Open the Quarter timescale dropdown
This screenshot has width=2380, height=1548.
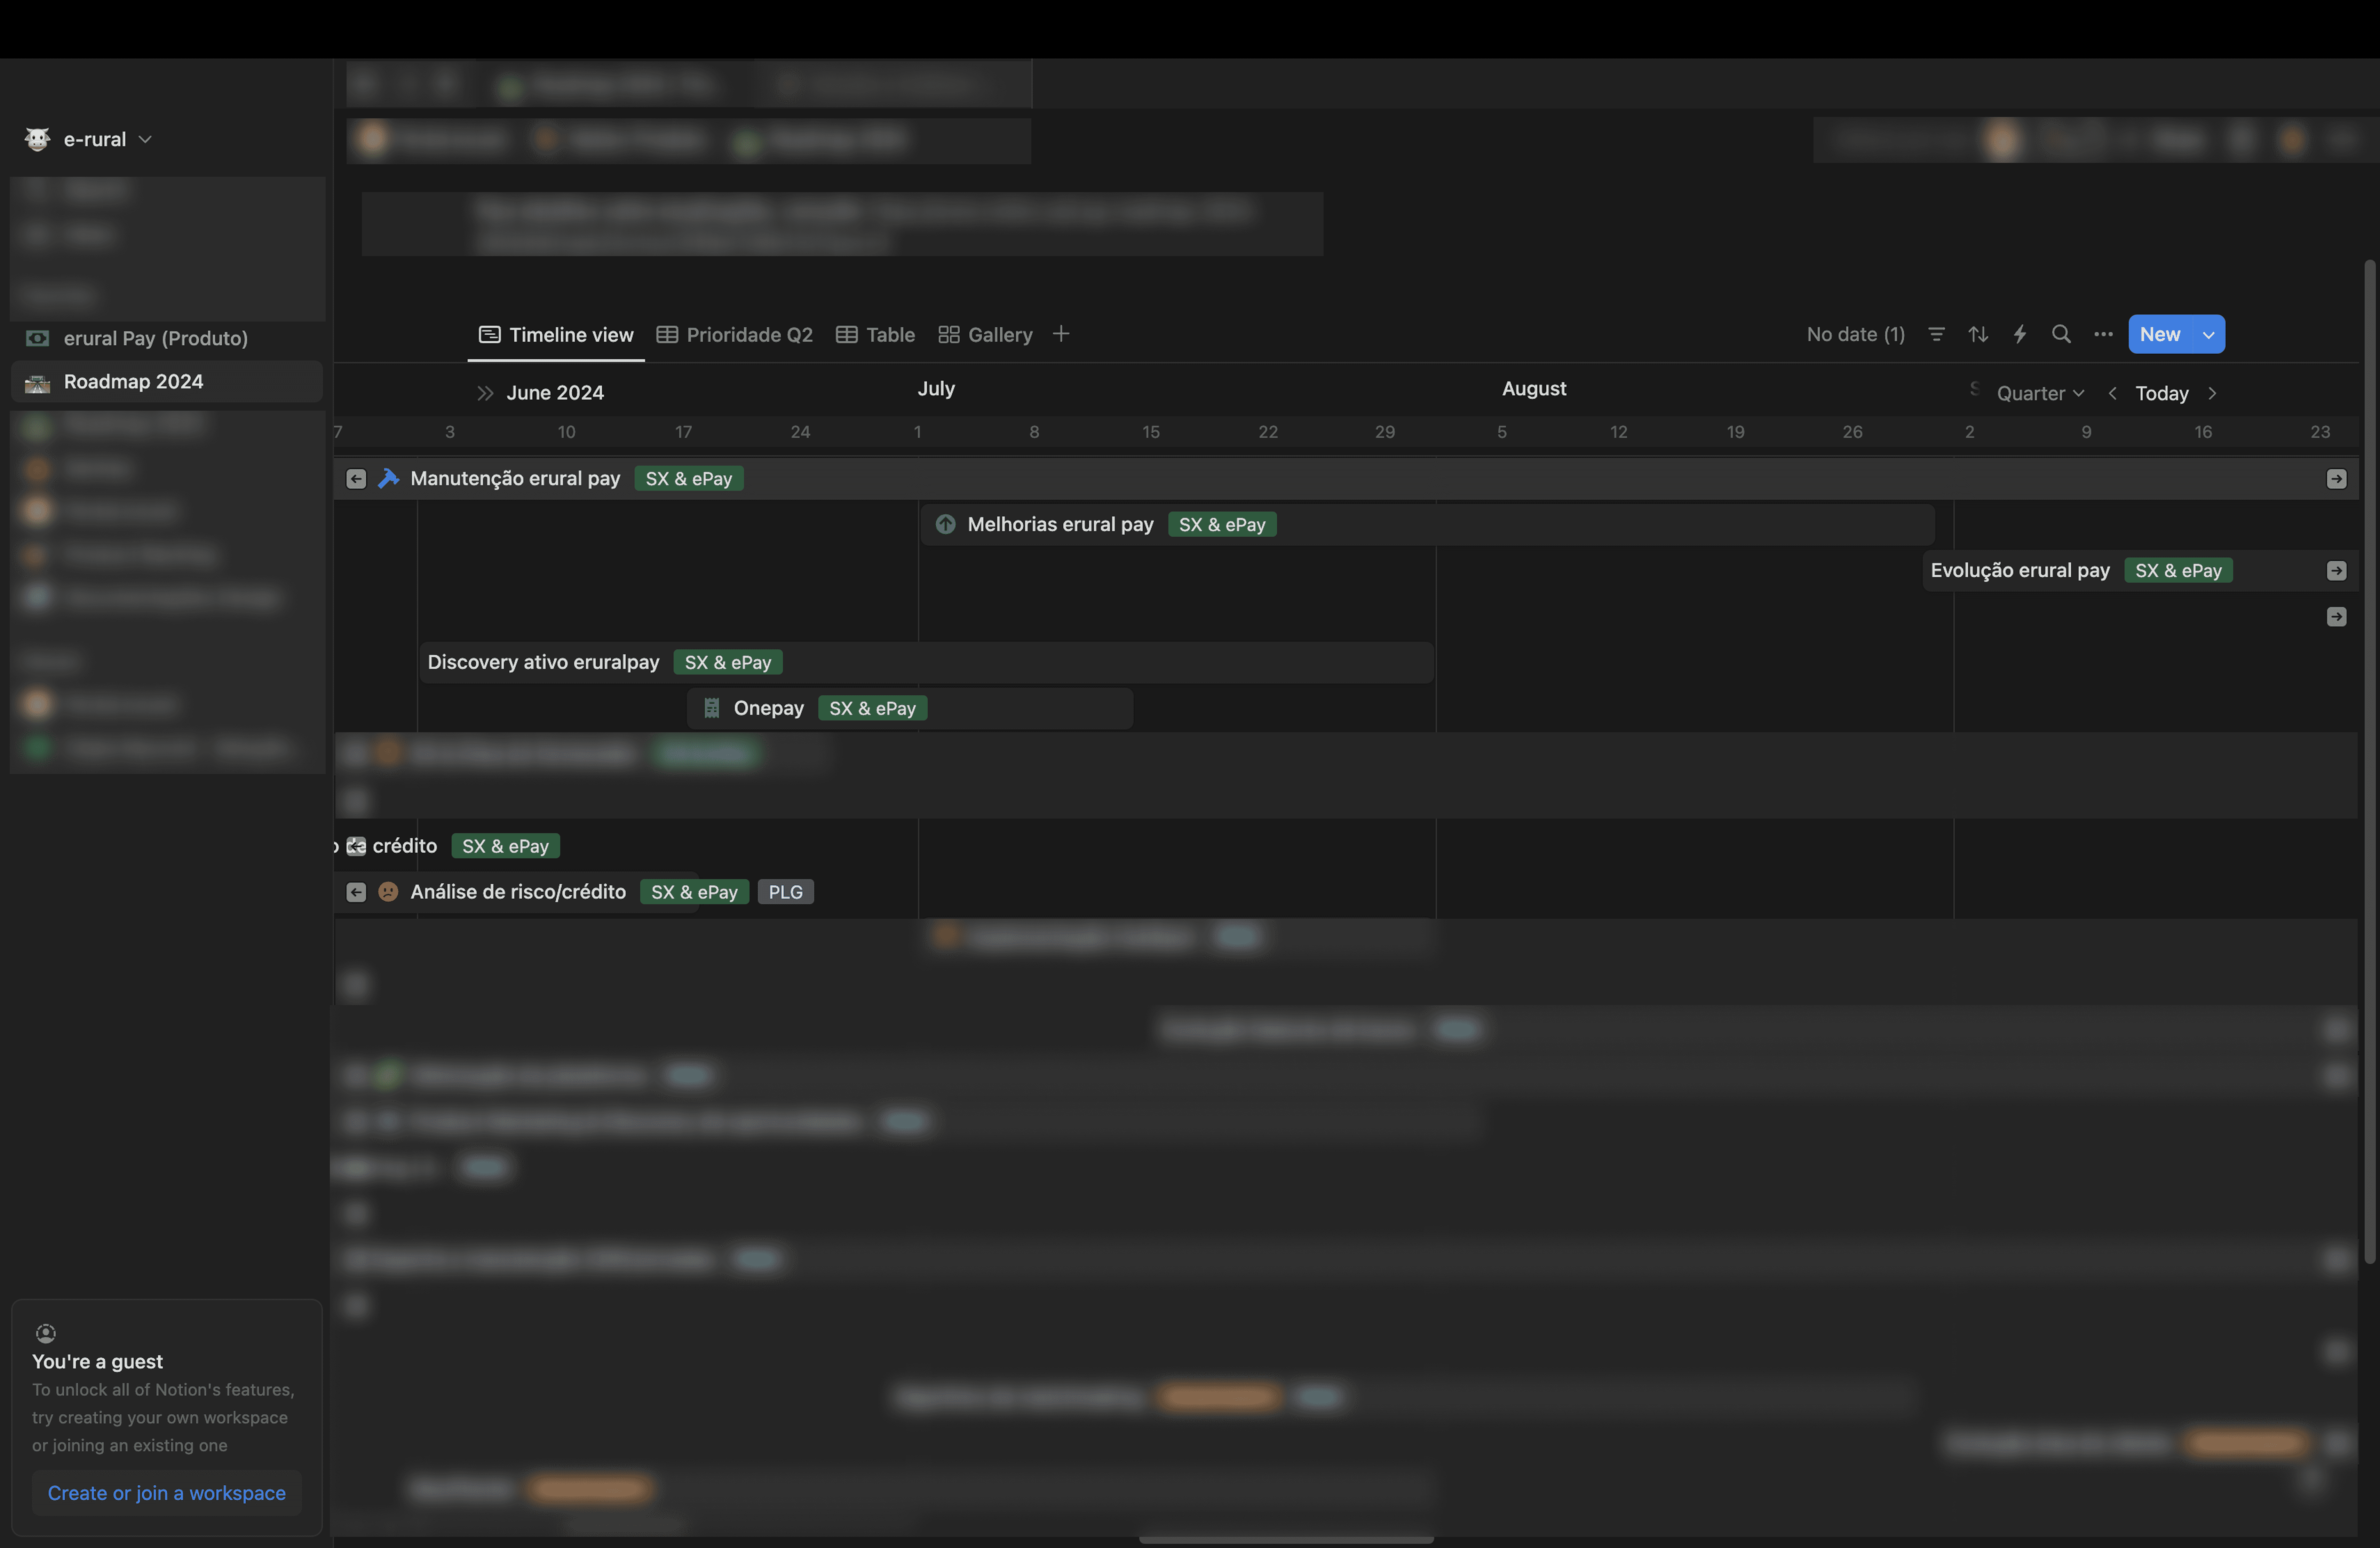pos(2040,393)
